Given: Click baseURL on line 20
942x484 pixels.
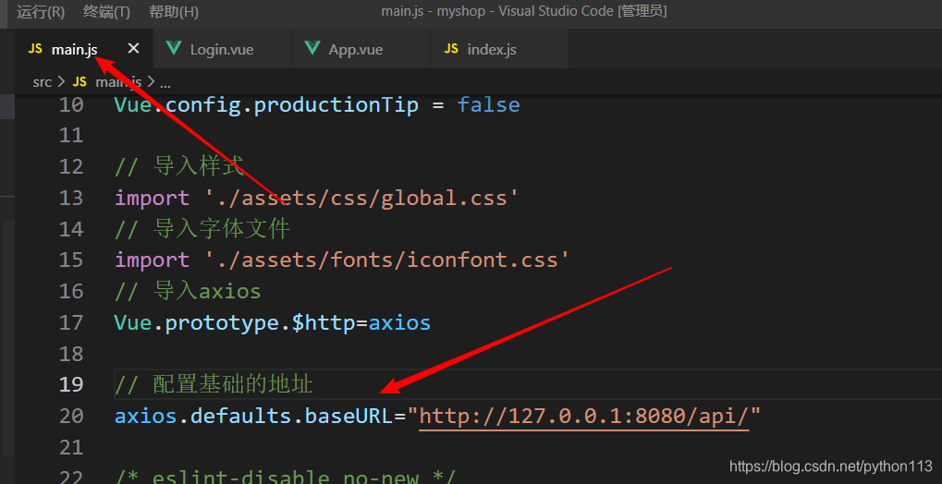Looking at the screenshot, I should tap(349, 416).
